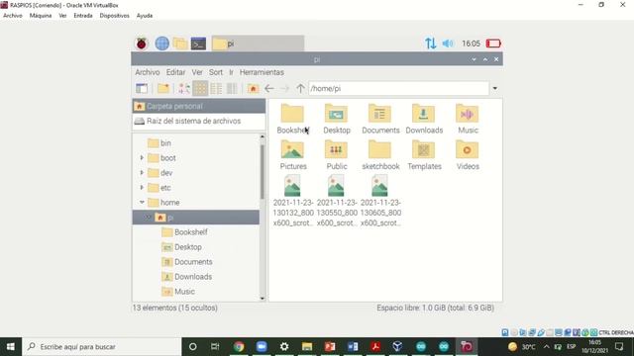Select Raíz del sistema de archivos
Screen dimensions: 634x356
pyautogui.click(x=198, y=121)
